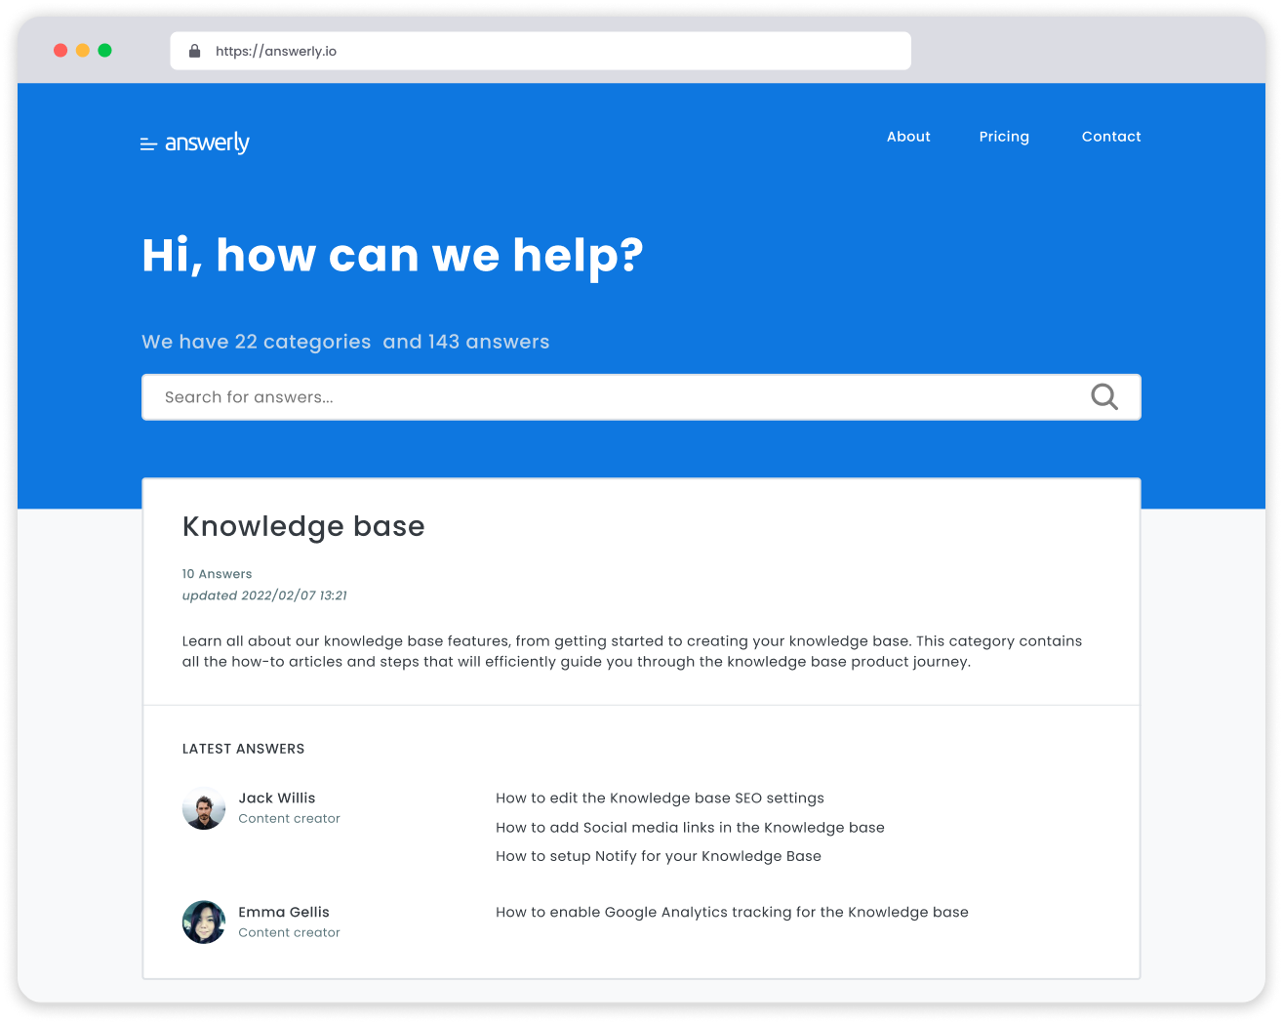Click Jack Willis's avatar photo

(x=204, y=808)
